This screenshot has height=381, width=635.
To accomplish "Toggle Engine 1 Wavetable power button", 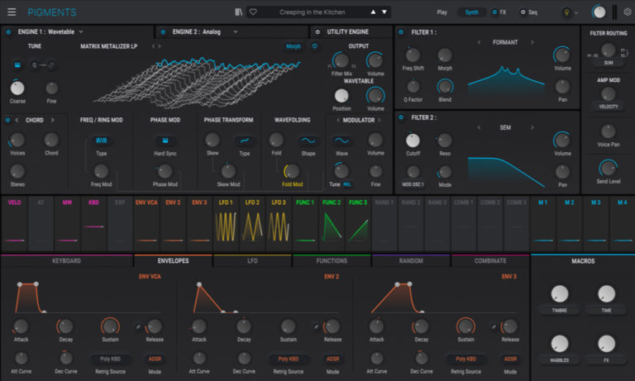I will (8, 31).
